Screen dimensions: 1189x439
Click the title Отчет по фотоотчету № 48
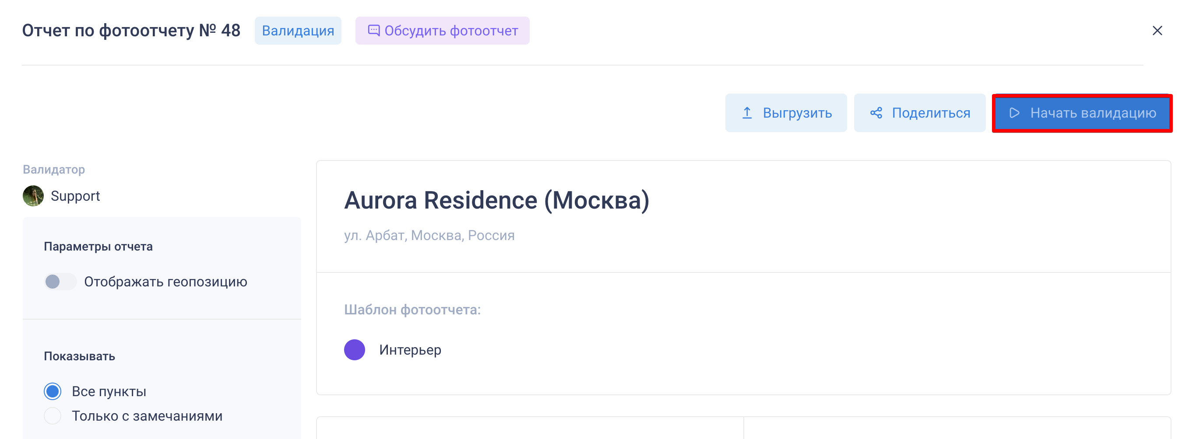pyautogui.click(x=131, y=31)
